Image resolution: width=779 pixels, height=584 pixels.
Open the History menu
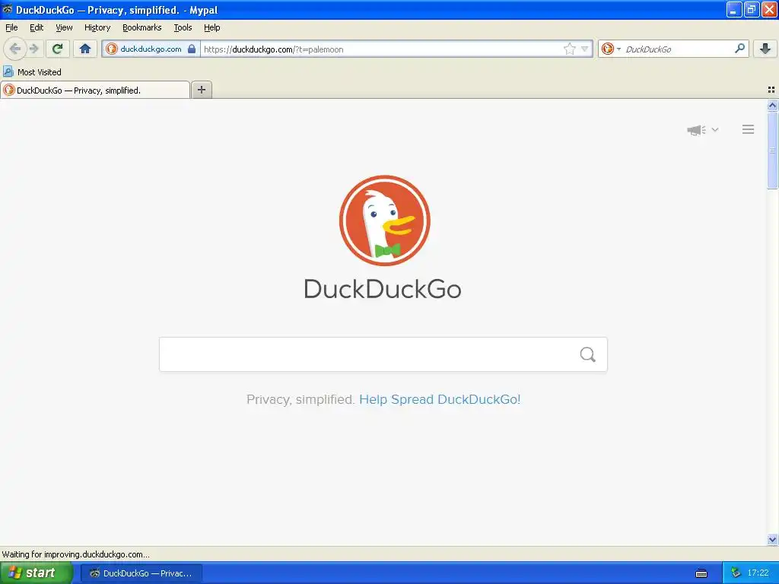tap(97, 28)
